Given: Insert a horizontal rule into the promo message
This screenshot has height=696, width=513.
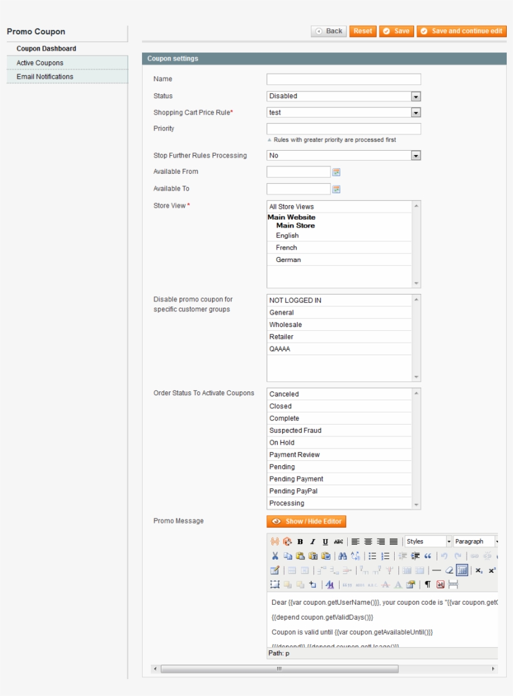Looking at the screenshot, I should pyautogui.click(x=437, y=570).
